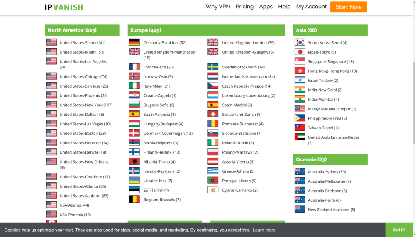Click the Switzerland flag for Zurich
The height and width of the screenshot is (237, 415).
[x=213, y=114]
